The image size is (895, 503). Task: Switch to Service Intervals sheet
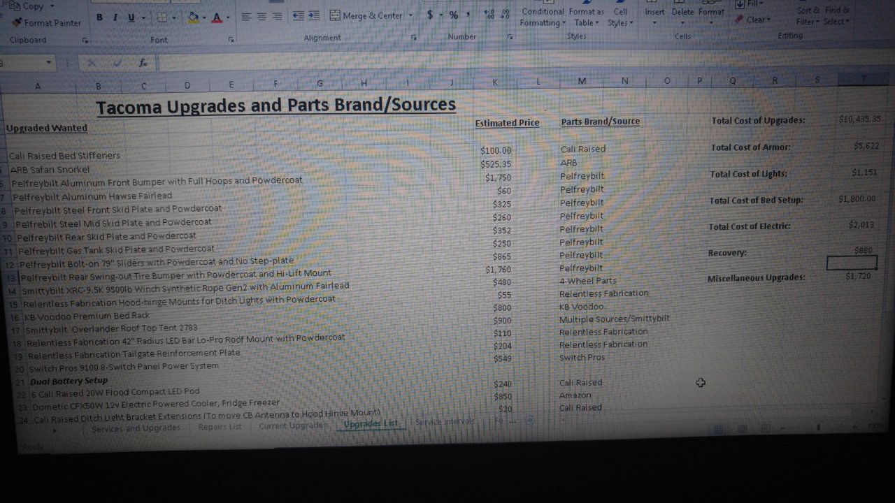point(445,421)
